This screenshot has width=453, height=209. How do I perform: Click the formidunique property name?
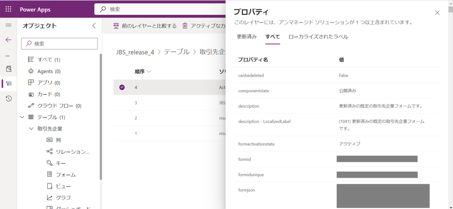(251, 175)
